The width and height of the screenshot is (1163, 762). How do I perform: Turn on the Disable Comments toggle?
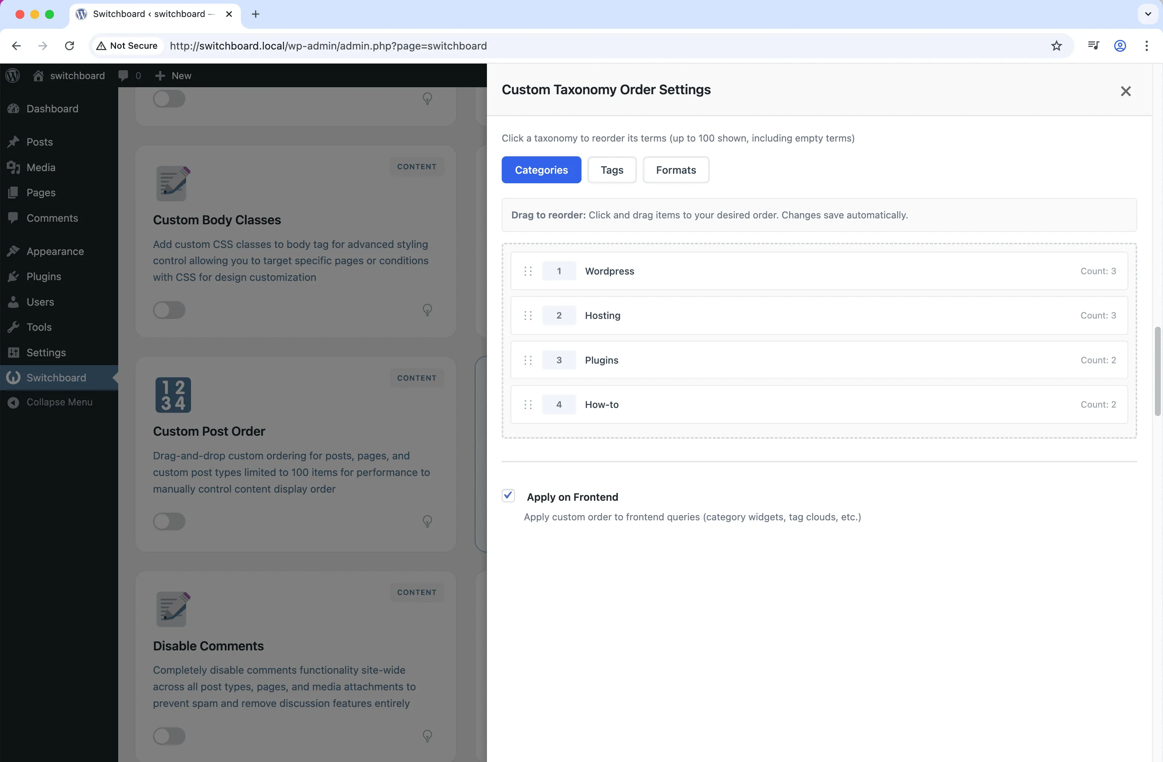169,736
